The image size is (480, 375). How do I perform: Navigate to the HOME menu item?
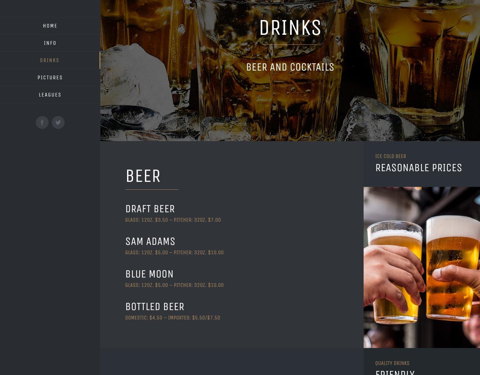(50, 25)
